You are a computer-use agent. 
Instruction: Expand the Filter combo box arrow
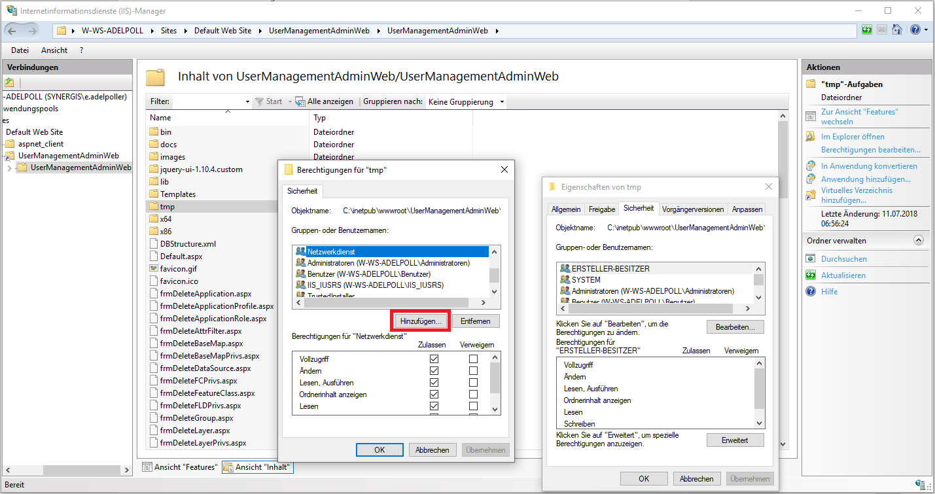(x=247, y=101)
